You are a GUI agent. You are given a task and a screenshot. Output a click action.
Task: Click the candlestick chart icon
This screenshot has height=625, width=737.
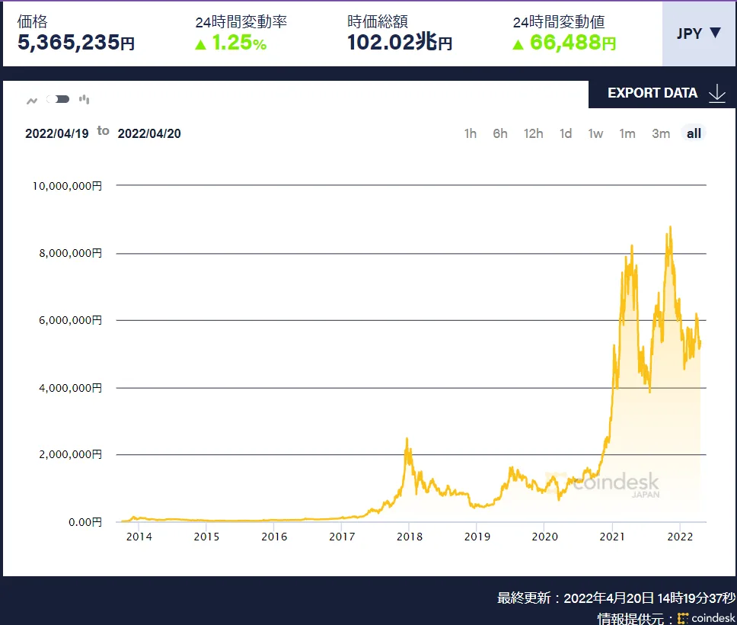pos(85,99)
